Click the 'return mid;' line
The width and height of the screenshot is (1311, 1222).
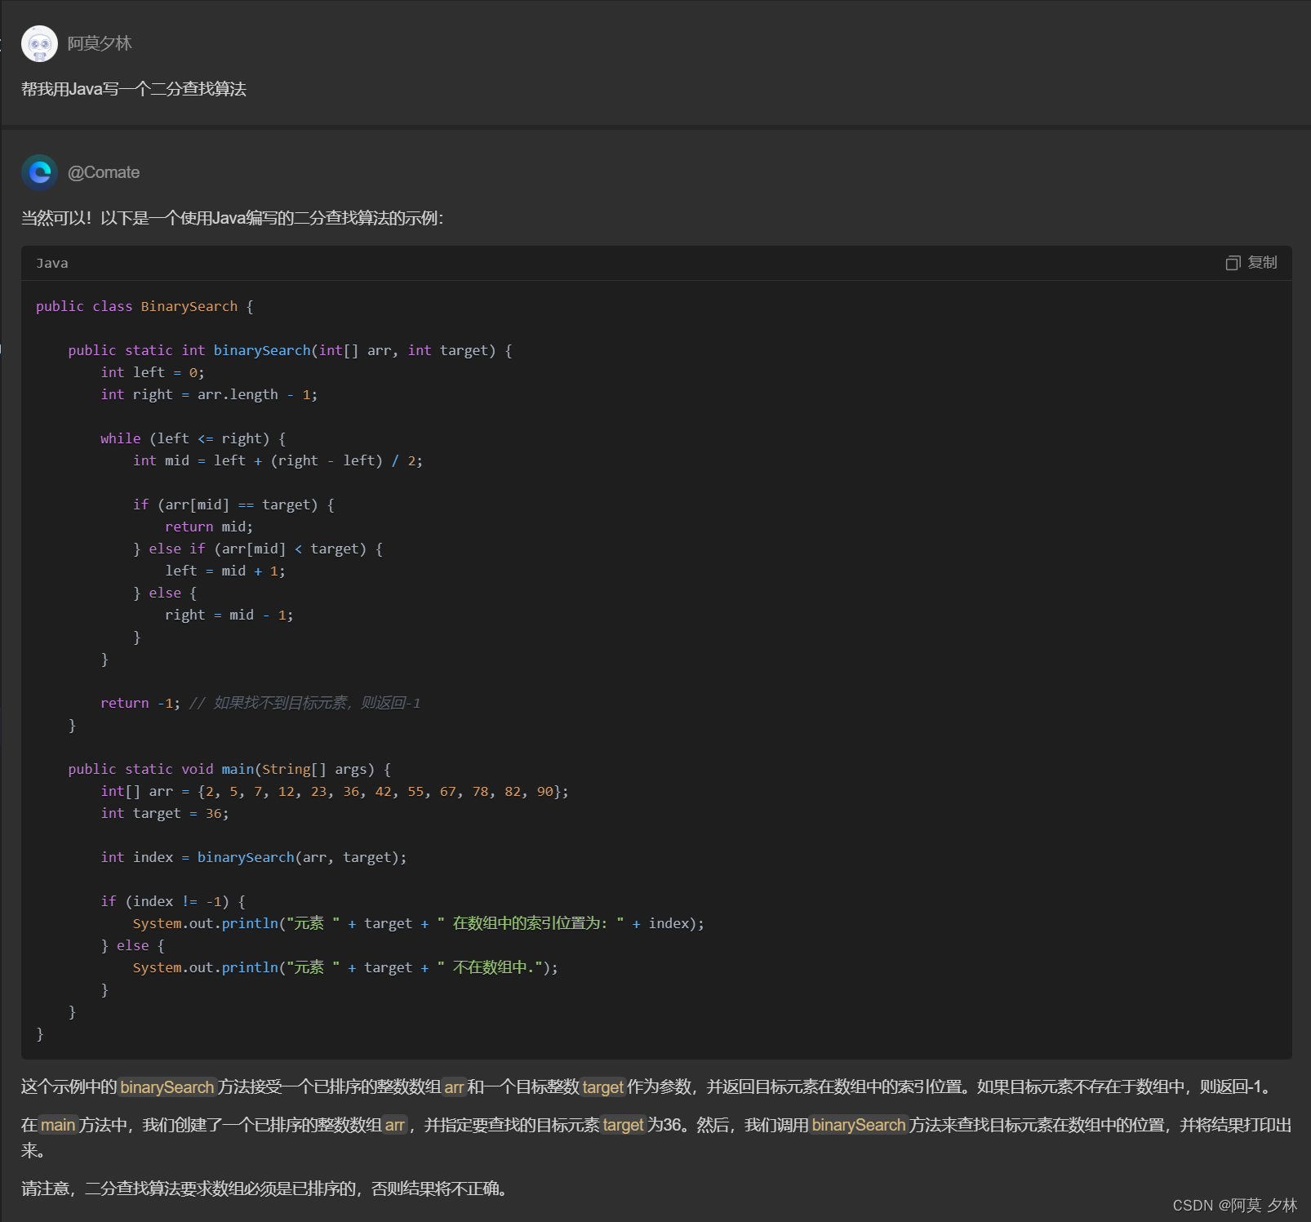click(x=209, y=527)
